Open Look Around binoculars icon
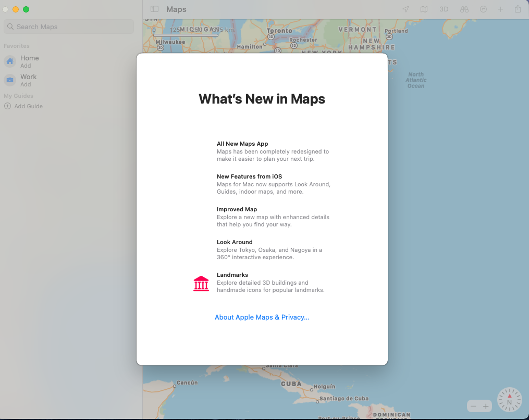The width and height of the screenshot is (529, 420). 464,9
